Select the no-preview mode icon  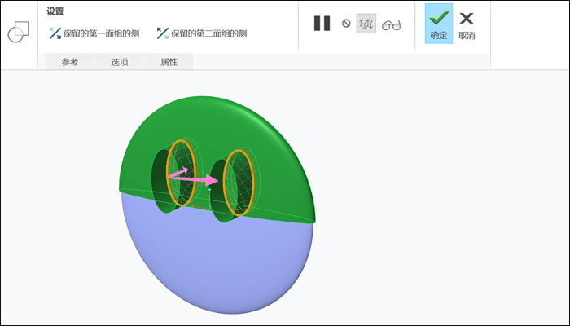coord(346,24)
